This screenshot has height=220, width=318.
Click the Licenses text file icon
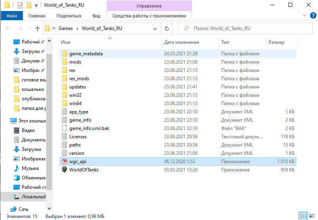(x=64, y=137)
